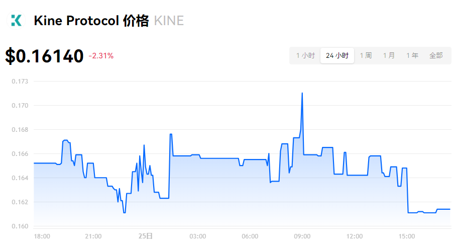Switch chart to 1 月 range
The height and width of the screenshot is (245, 453).
tap(389, 55)
